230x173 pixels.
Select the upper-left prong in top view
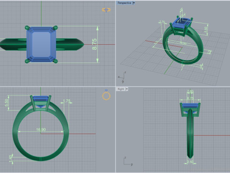[x=27, y=28]
